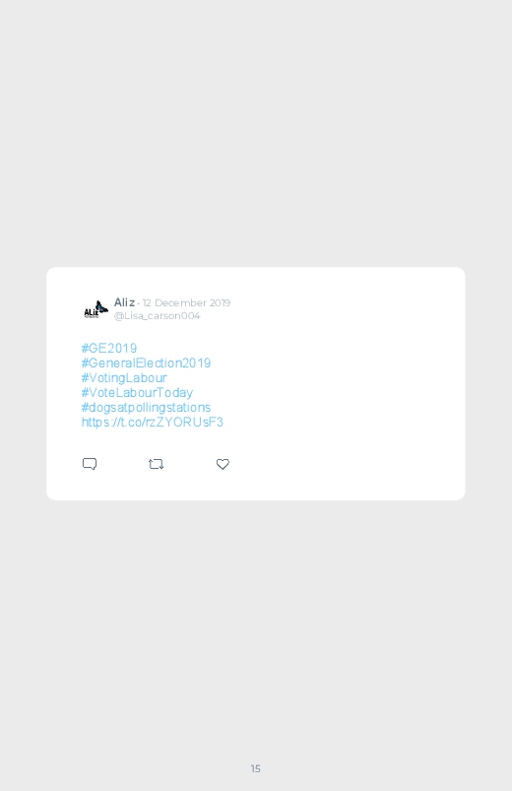Click the white tweet card background
The height and width of the screenshot is (791, 512).
coord(343,383)
